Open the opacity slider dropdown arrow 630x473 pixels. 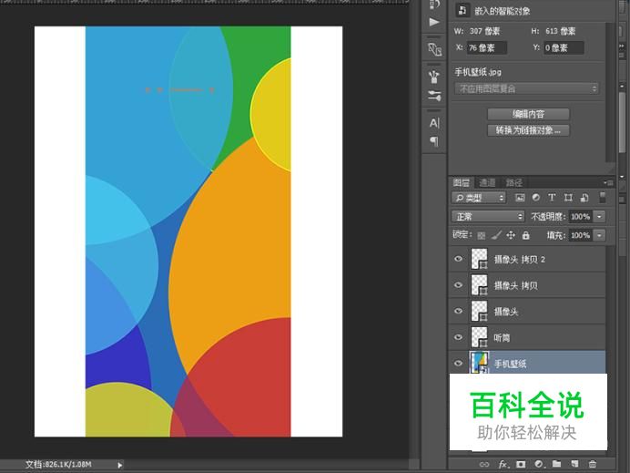pyautogui.click(x=599, y=216)
